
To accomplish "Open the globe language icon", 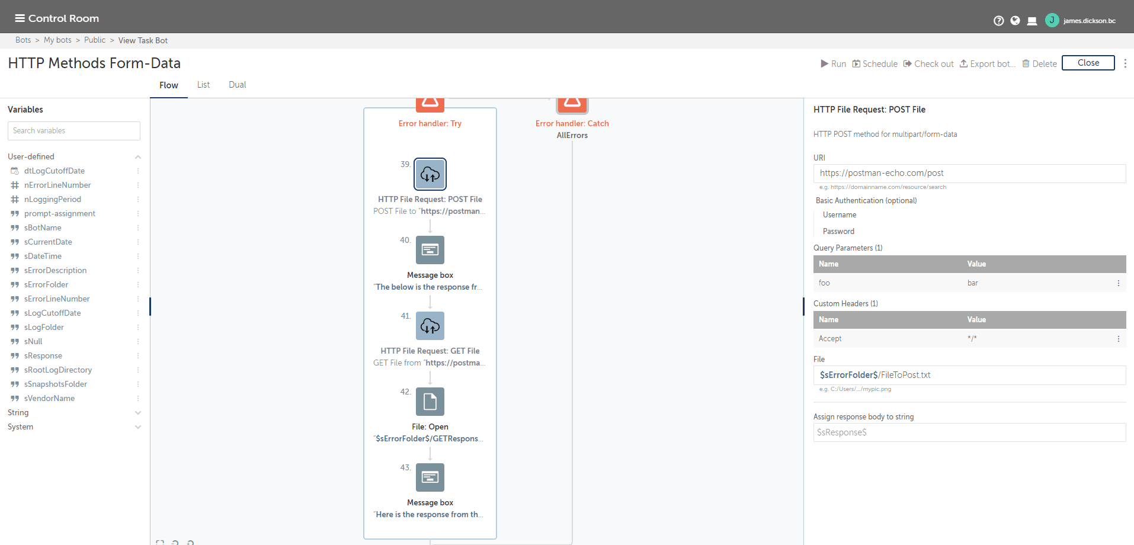I will click(1015, 21).
